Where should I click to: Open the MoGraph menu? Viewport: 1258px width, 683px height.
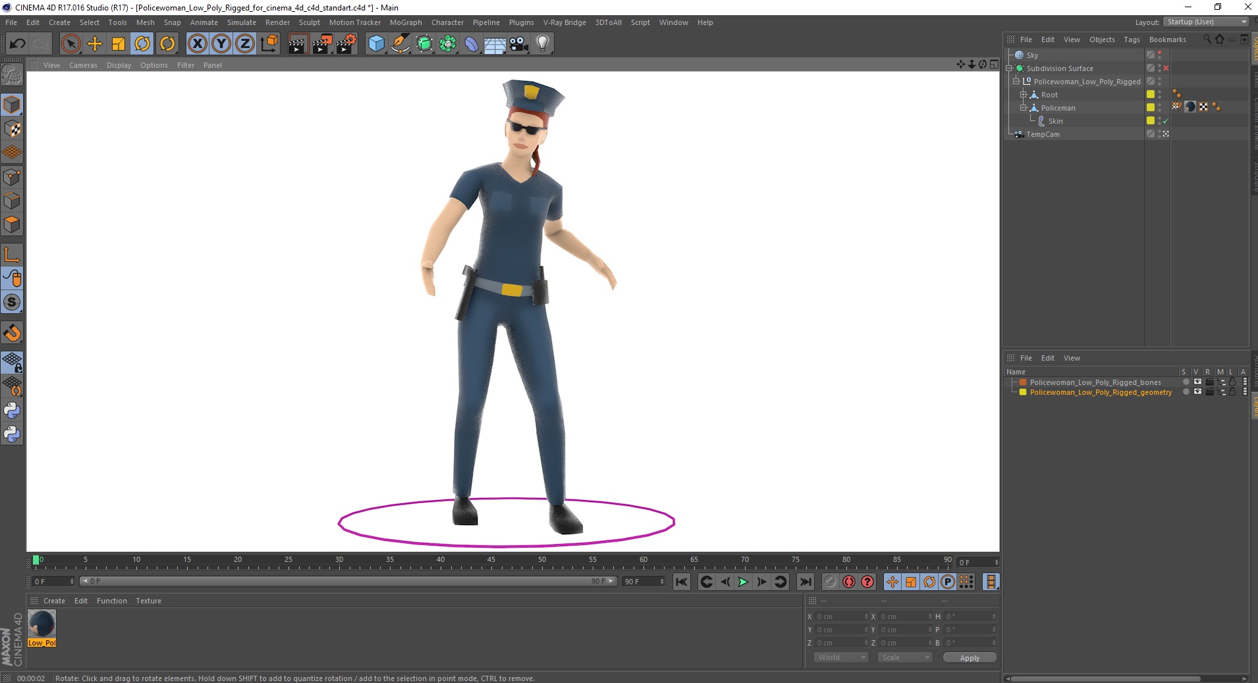click(x=406, y=22)
